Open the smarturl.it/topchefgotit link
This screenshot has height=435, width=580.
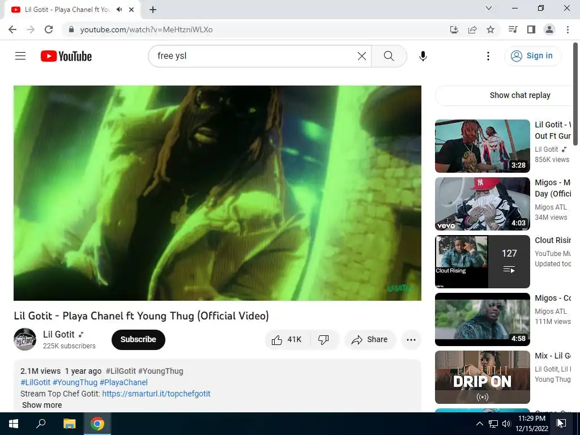click(x=156, y=394)
